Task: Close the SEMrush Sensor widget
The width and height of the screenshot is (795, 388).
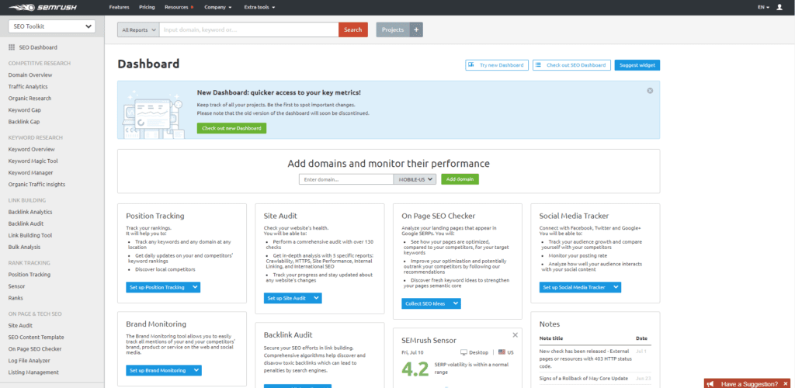Action: point(515,334)
